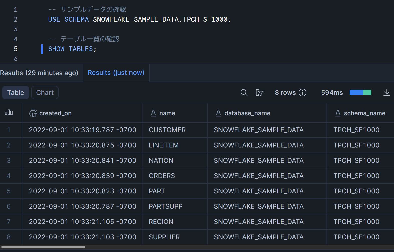Image resolution: width=394 pixels, height=252 pixels.
Task: Click the name column text type icon
Action: pos(153,113)
